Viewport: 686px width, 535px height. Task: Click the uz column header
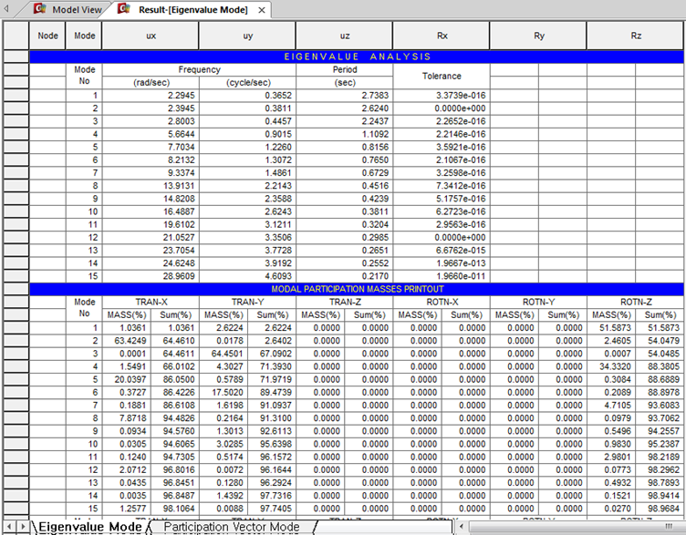[x=345, y=36]
